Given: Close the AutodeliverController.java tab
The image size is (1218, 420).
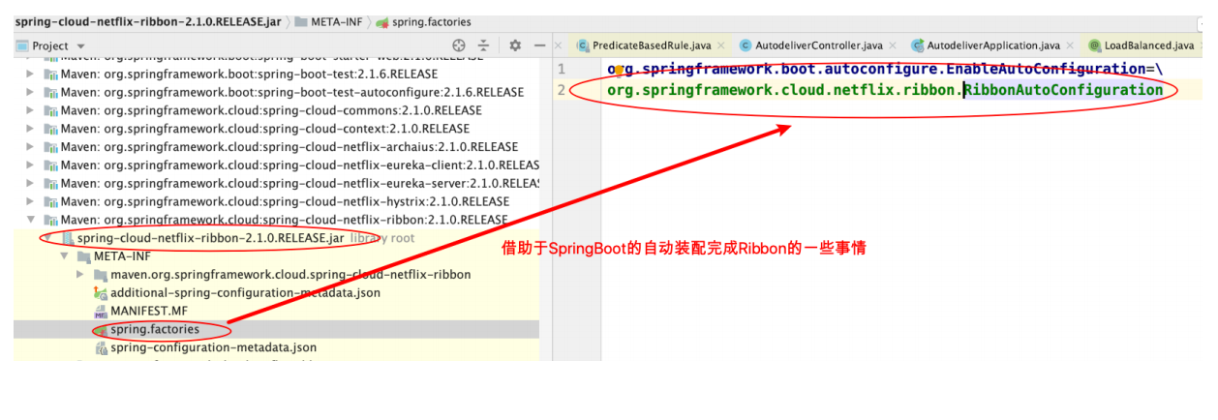Looking at the screenshot, I should (893, 45).
